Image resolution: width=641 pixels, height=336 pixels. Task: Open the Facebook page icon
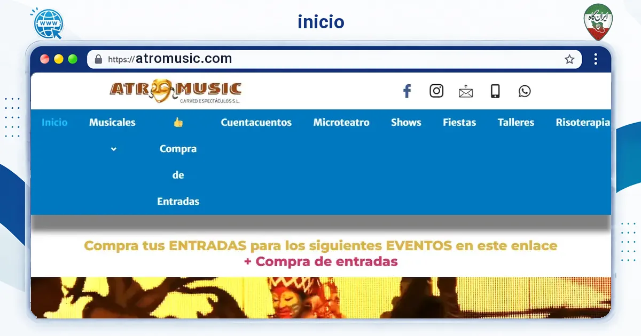click(407, 91)
